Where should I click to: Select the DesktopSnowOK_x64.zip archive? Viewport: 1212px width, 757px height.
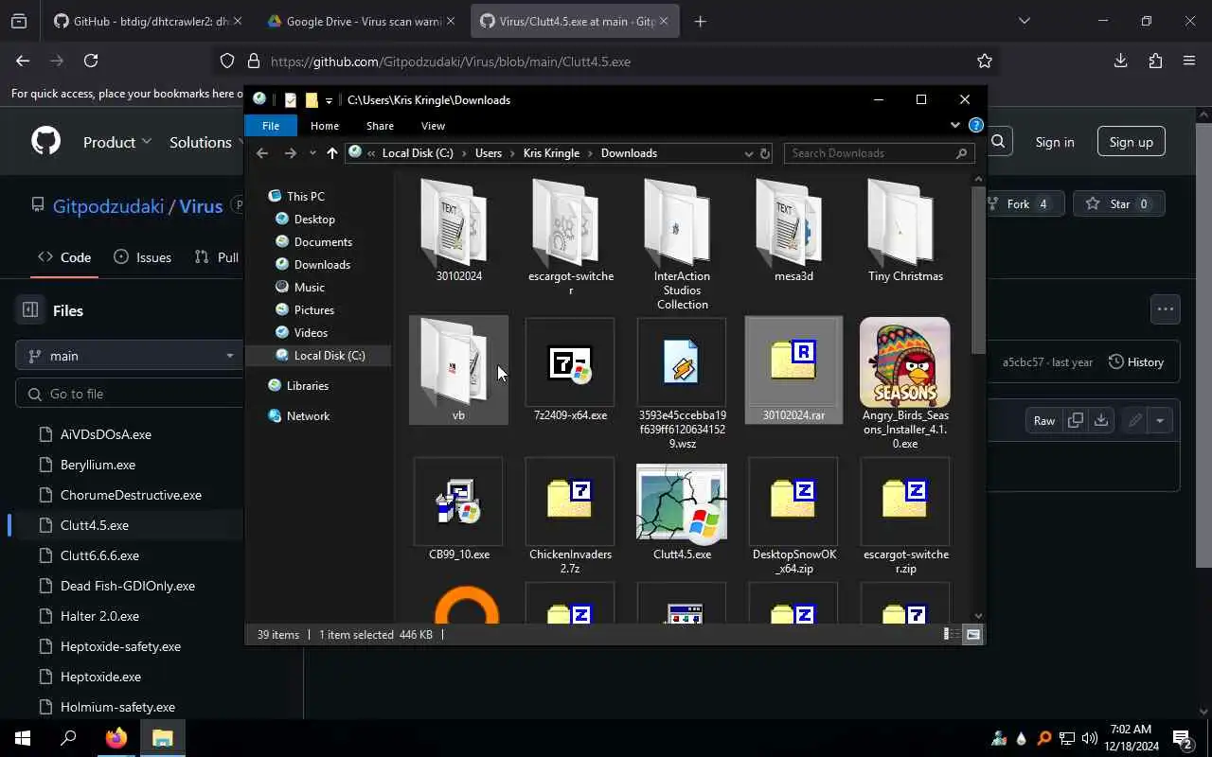[793, 516]
